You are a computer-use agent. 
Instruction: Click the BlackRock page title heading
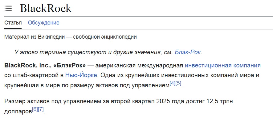tap(46, 8)
